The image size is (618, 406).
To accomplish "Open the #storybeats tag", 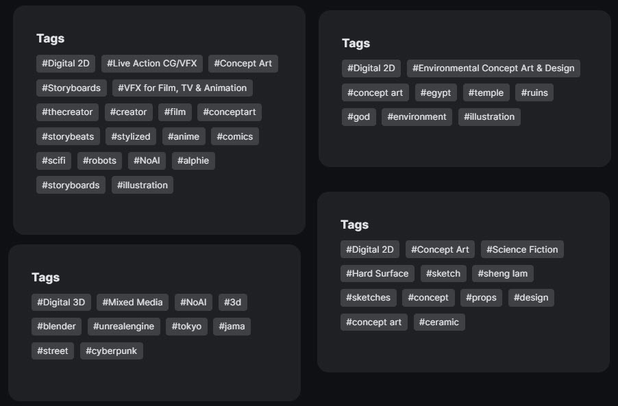I will [68, 137].
